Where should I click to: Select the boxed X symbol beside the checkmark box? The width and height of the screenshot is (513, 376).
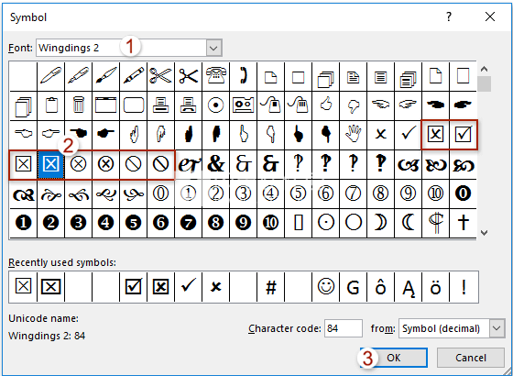tap(436, 134)
